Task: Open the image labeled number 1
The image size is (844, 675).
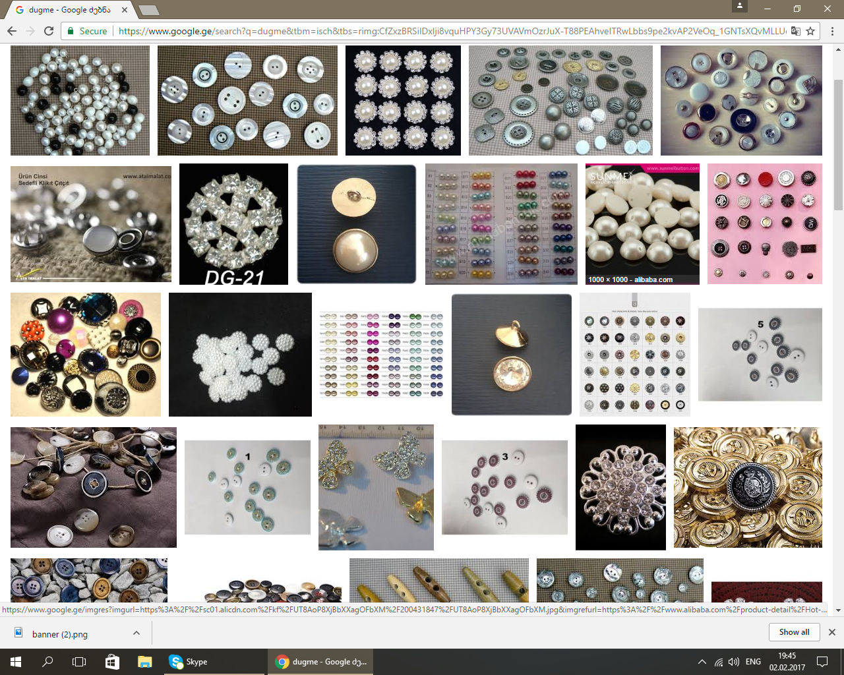Action: coord(247,487)
